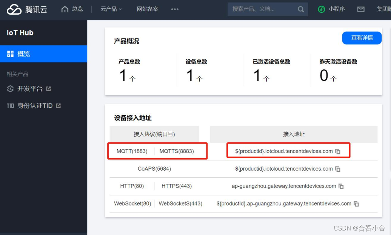Click the 设备总数 statistic value

tap(190, 75)
